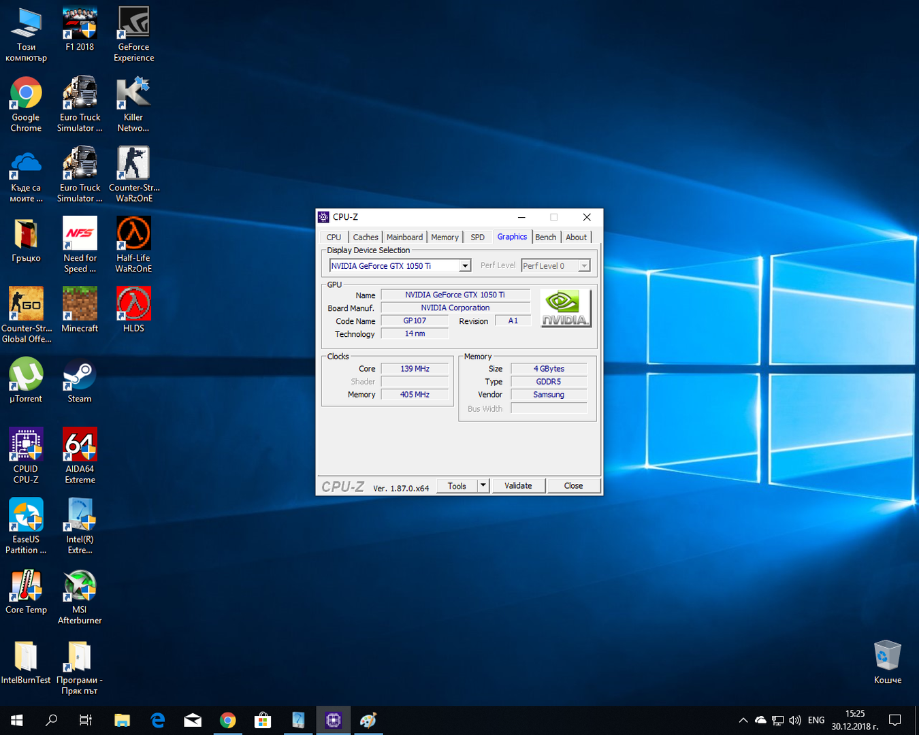Viewport: 919px width, 735px height.
Task: Click the GDDR5 memory type value
Action: coord(549,381)
